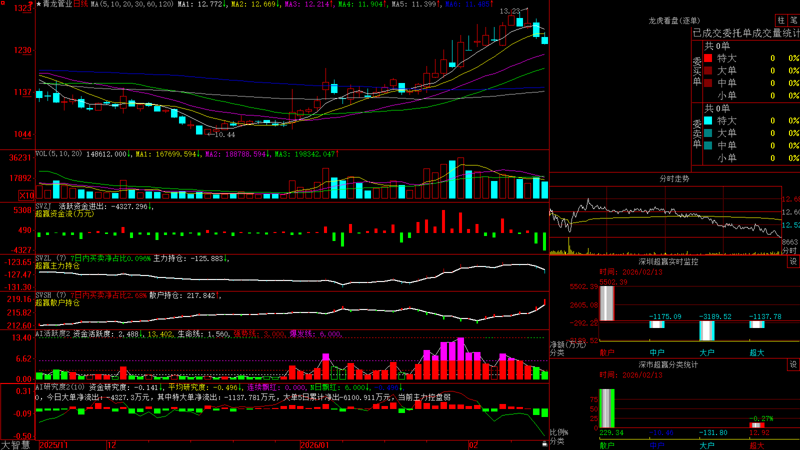This screenshot has height=450, width=800.
Task: Click the 超大 bar valued -1137.78
Action: (x=757, y=324)
